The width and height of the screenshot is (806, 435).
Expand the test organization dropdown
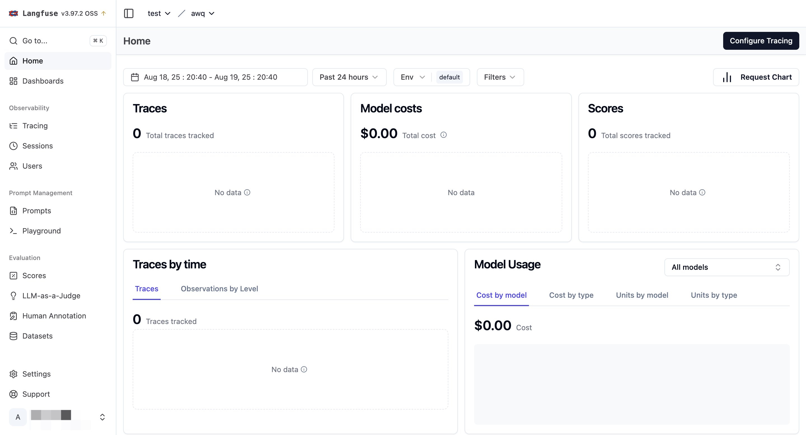click(x=159, y=13)
